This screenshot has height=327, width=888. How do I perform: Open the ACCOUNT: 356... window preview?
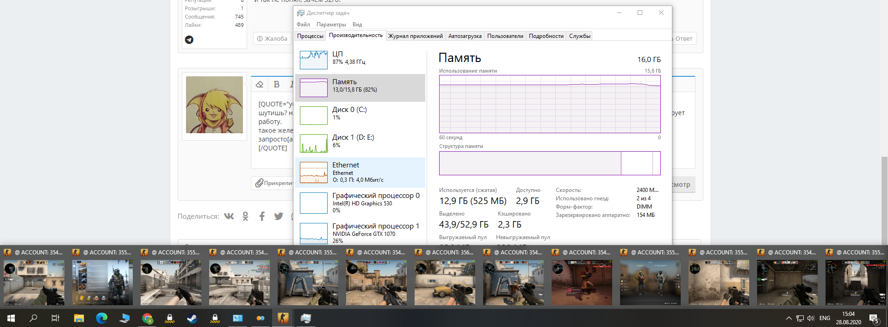(445, 277)
